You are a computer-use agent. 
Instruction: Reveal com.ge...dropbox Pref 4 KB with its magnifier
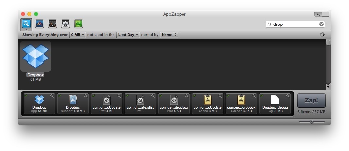tap(186, 96)
